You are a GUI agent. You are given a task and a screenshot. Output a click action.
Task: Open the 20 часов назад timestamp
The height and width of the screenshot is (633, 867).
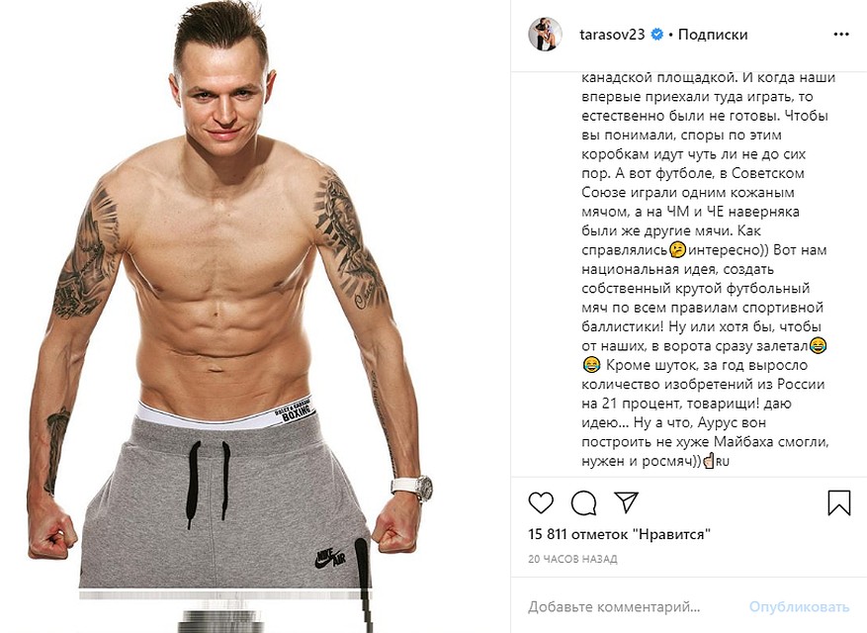point(572,559)
